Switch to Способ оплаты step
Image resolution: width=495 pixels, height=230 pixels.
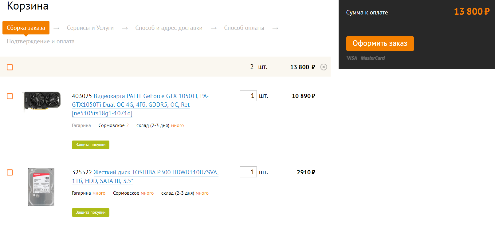coord(244,28)
